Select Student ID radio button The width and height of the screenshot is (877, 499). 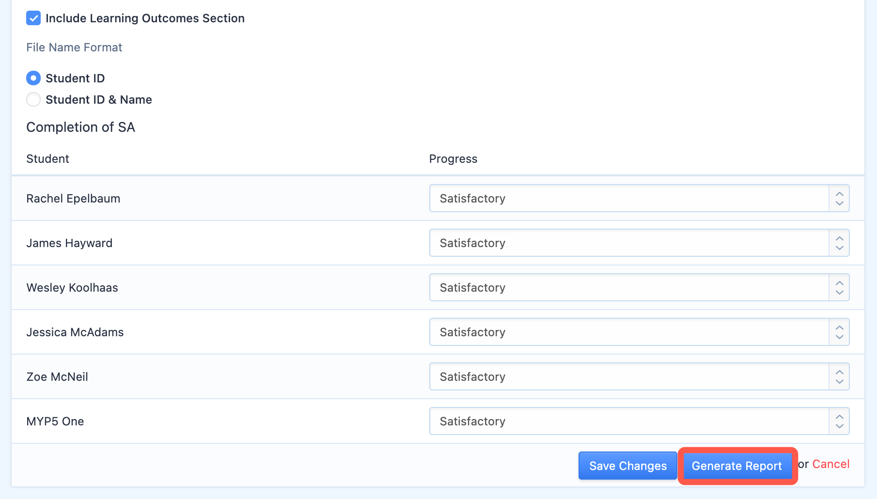pyautogui.click(x=33, y=78)
